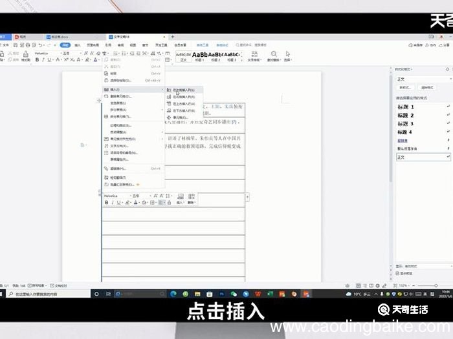Click the Underline button in the ribbon
This screenshot has height=339, width=453.
click(49, 59)
